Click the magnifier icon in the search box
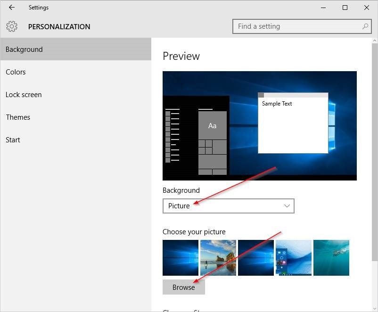Image resolution: width=378 pixels, height=312 pixels. point(365,26)
